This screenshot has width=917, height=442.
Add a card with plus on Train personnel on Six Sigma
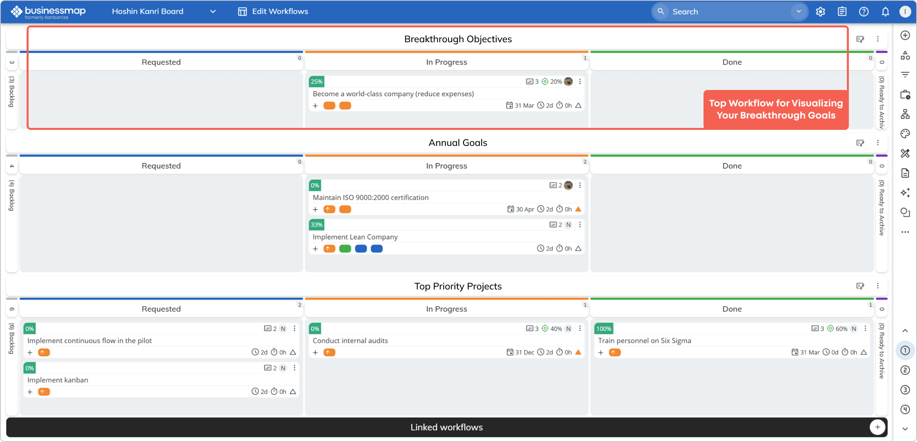pyautogui.click(x=600, y=352)
